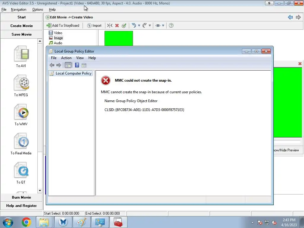Open the AVS Help menu
The height and width of the screenshot is (228, 304).
[52, 9]
